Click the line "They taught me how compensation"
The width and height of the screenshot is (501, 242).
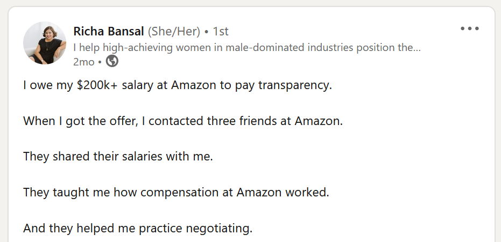pyautogui.click(x=175, y=192)
